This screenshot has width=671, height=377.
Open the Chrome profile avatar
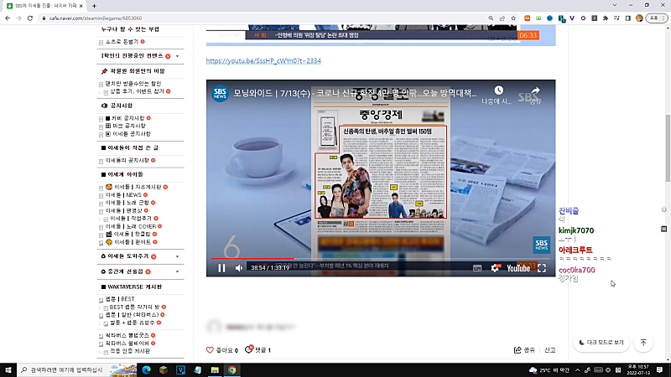(639, 18)
